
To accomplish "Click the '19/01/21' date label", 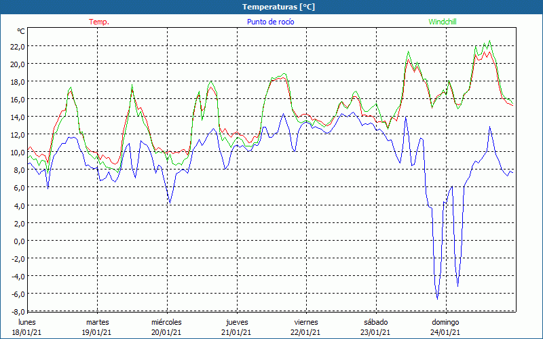I will pos(97,332).
